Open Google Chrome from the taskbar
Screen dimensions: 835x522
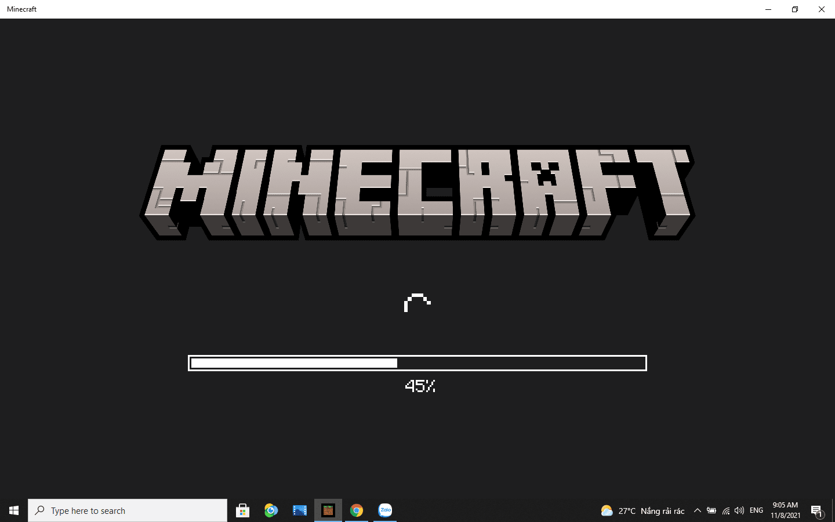[x=357, y=510]
